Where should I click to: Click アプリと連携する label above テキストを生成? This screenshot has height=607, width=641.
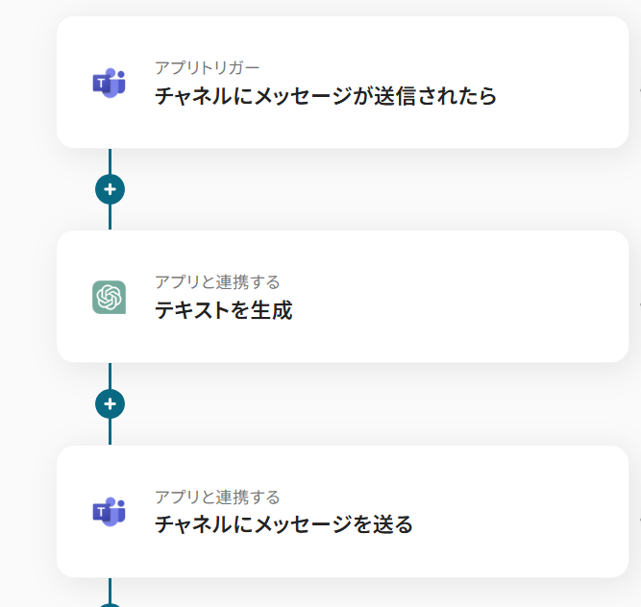coord(217,281)
